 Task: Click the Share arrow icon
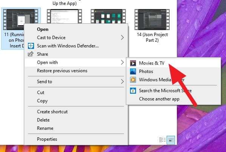coord(31,54)
